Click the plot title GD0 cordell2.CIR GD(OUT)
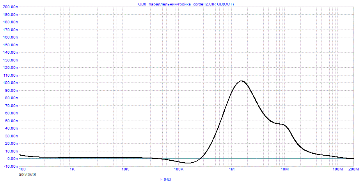The height and width of the screenshot is (186, 364). [x=186, y=4]
